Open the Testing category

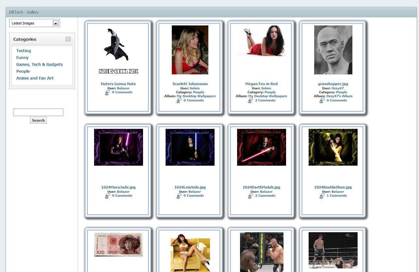point(24,51)
